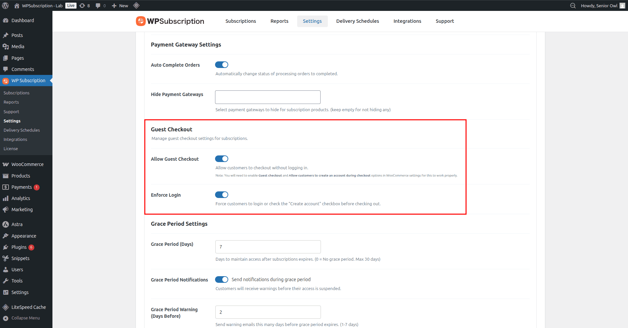
Task: Click the site home icon in admin bar
Action: (17, 6)
